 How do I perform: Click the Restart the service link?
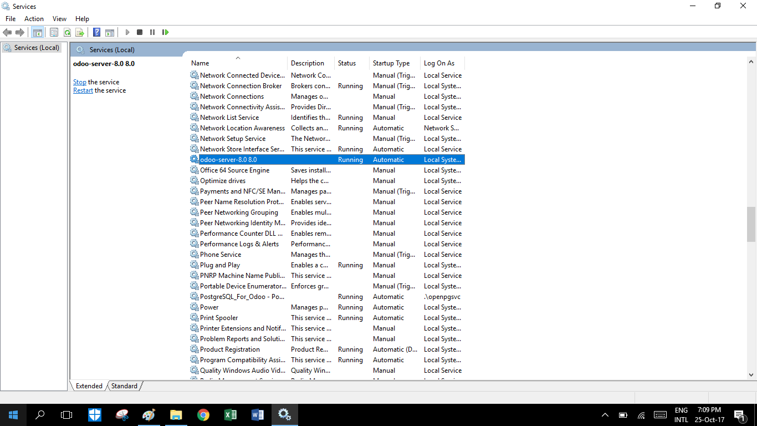[83, 90]
